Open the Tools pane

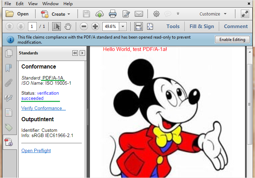[x=173, y=26]
